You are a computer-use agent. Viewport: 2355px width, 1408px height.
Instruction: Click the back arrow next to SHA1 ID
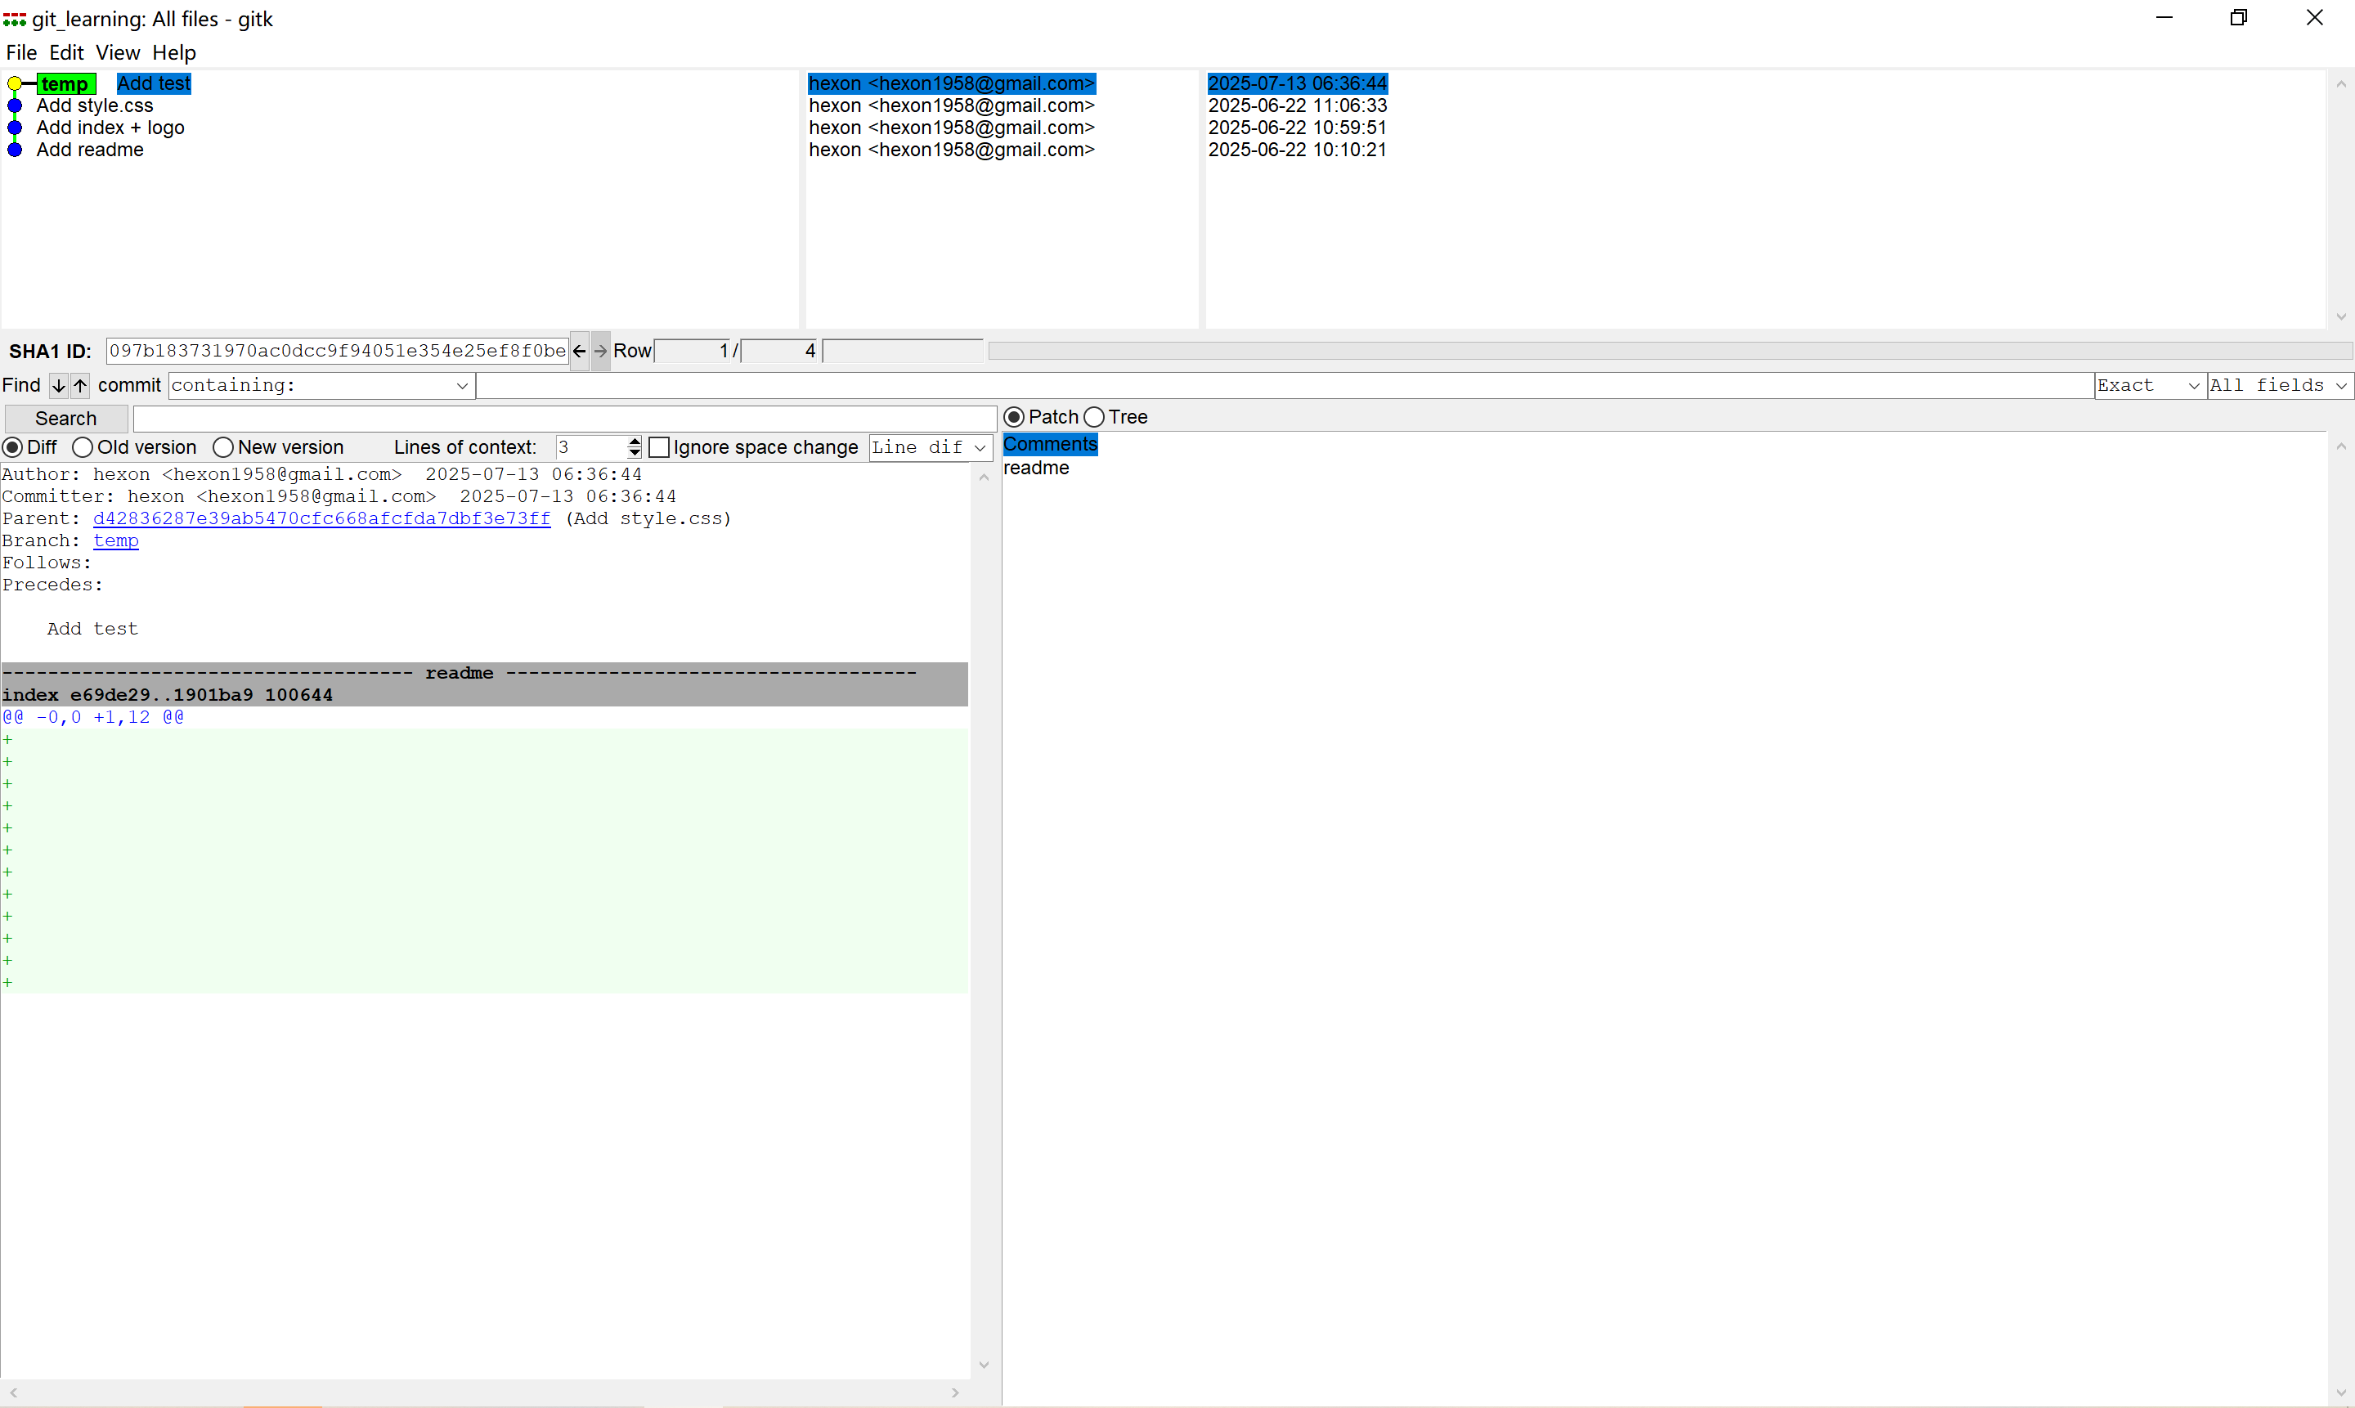pos(579,351)
